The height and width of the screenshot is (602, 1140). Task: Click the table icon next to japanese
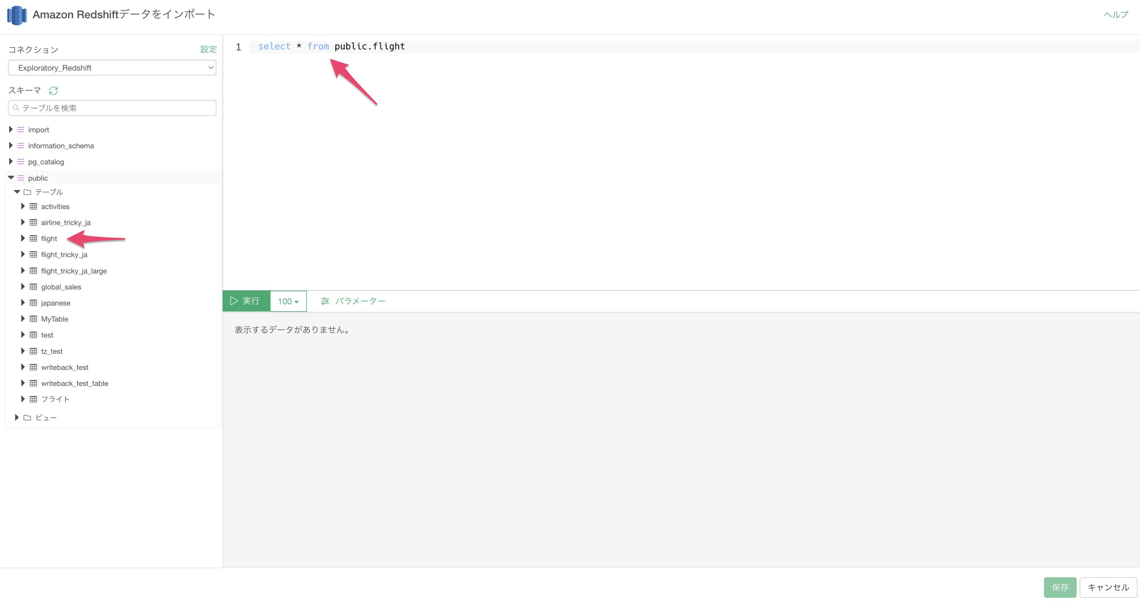click(33, 303)
